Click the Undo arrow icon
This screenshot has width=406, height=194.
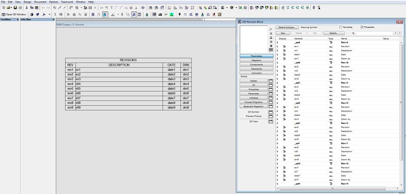pos(43,8)
